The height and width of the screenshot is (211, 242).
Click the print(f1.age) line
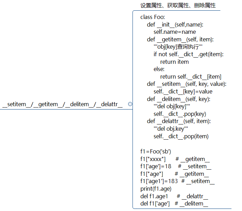(x=156, y=189)
